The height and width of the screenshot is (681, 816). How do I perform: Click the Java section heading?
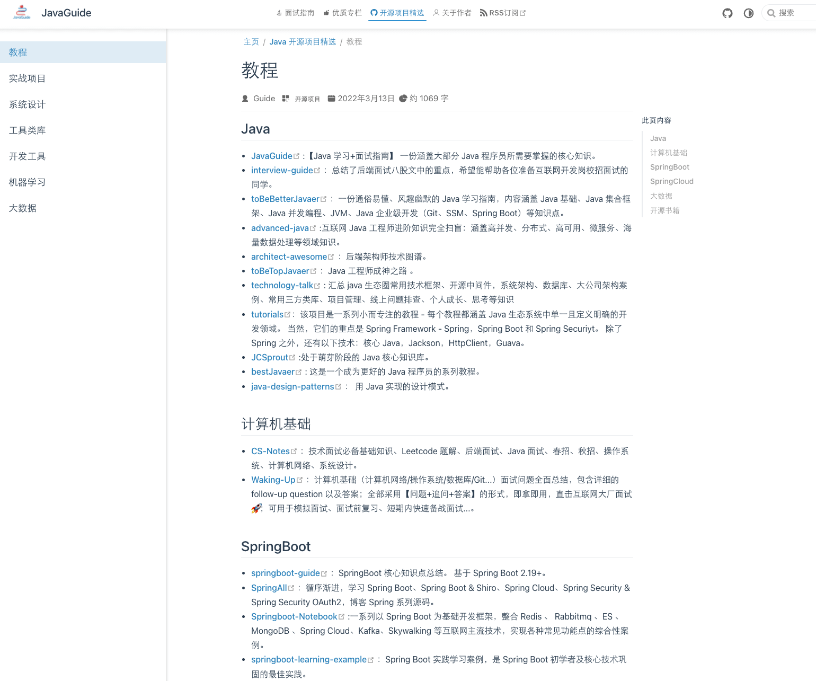[x=255, y=129]
